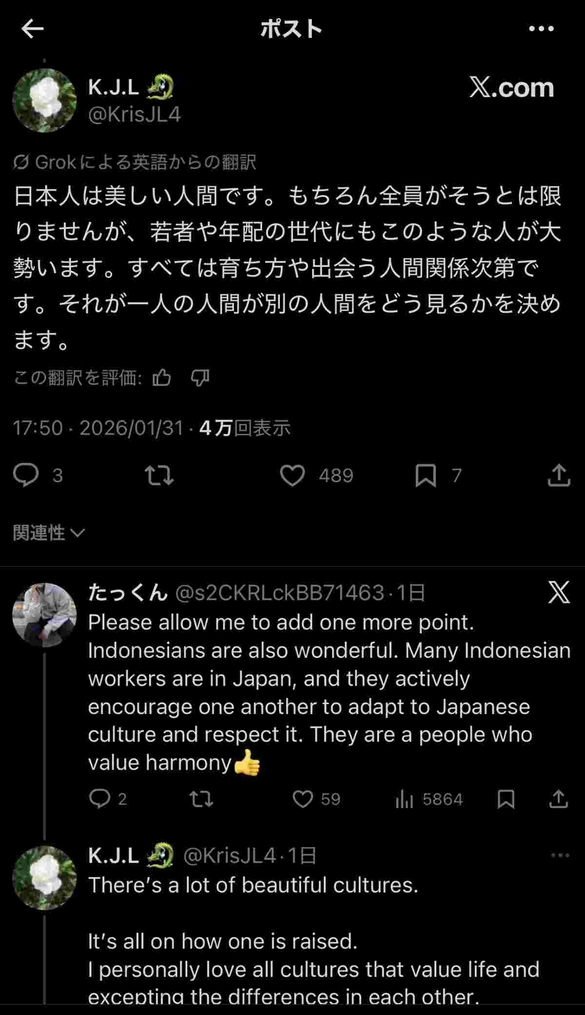
Task: Open more options on K.J.L's reply
Action: 560,855
